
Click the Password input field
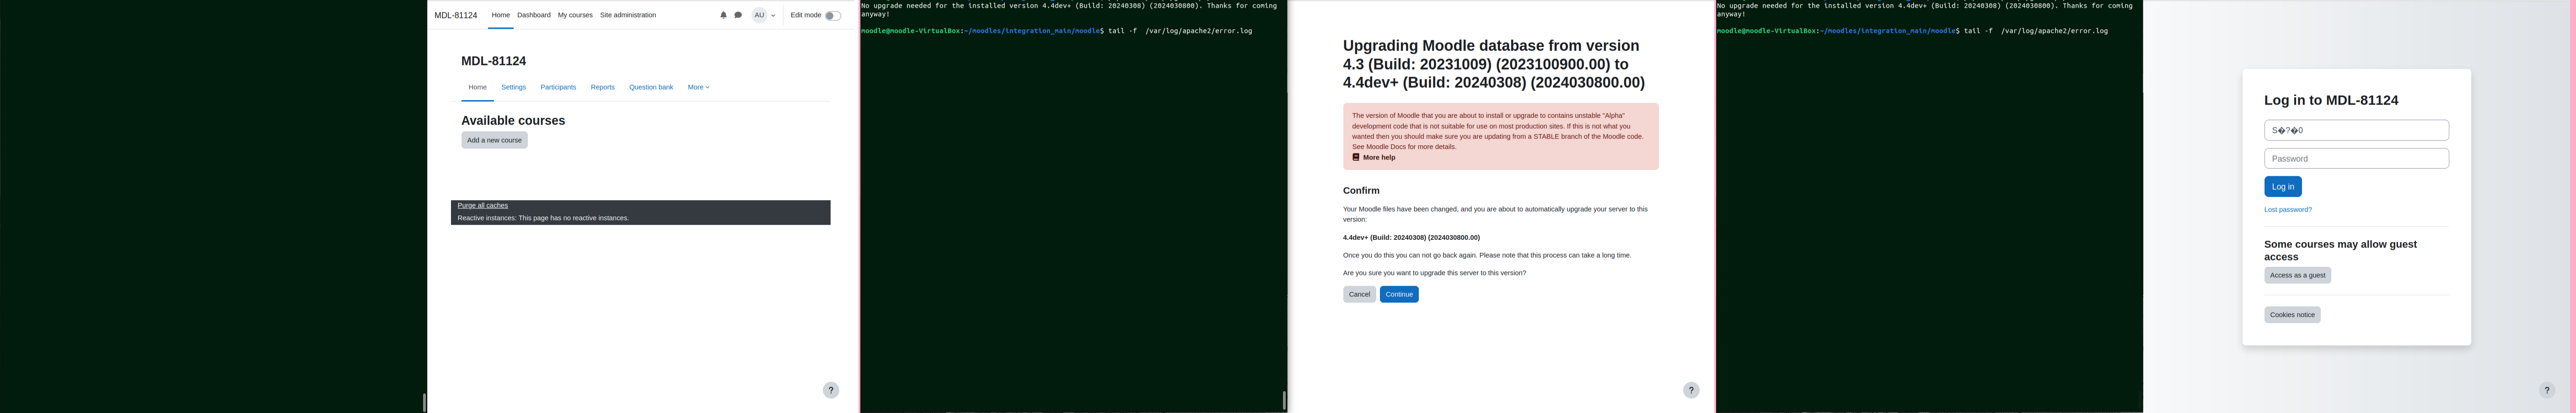pyautogui.click(x=2356, y=158)
